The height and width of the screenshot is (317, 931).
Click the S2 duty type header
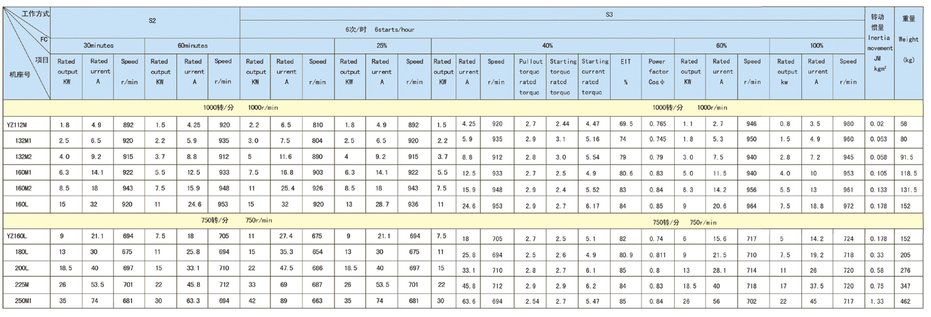tap(152, 20)
